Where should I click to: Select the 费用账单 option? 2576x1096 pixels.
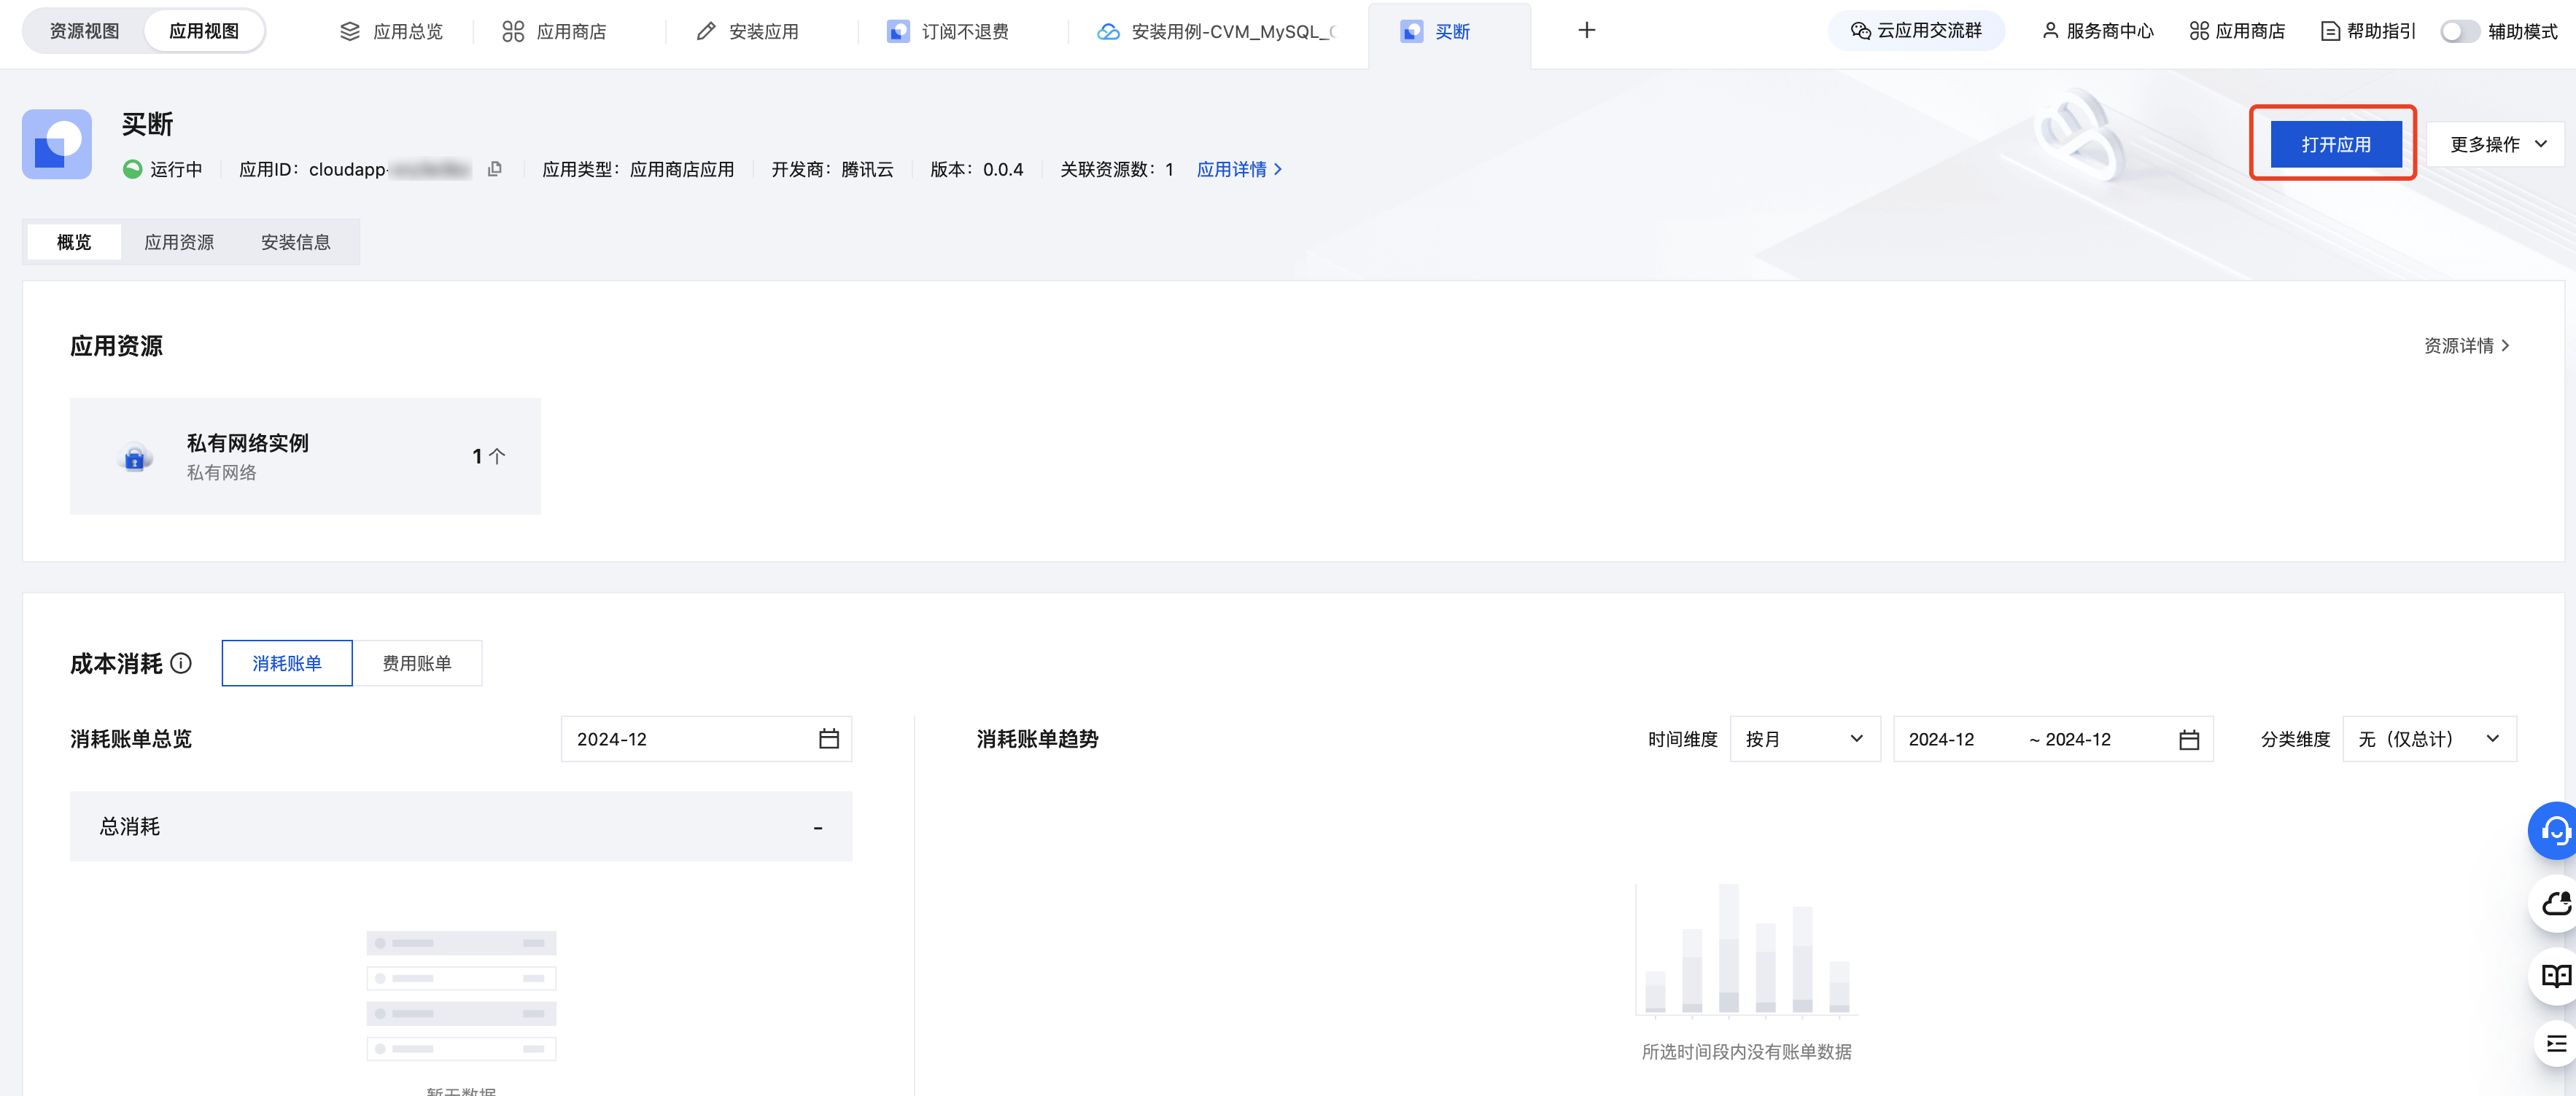pyautogui.click(x=417, y=663)
